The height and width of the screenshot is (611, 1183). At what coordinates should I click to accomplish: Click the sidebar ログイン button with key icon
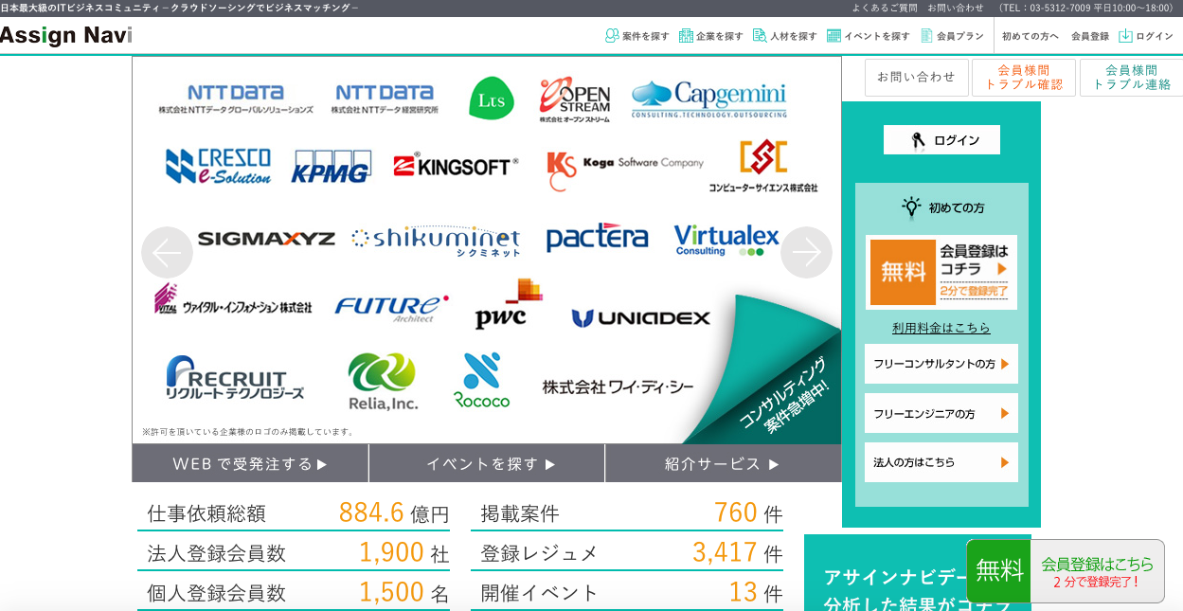point(941,140)
